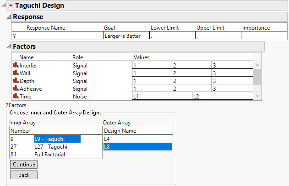Click the Time noise factor icon
289x186 pixels.
coord(16,97)
